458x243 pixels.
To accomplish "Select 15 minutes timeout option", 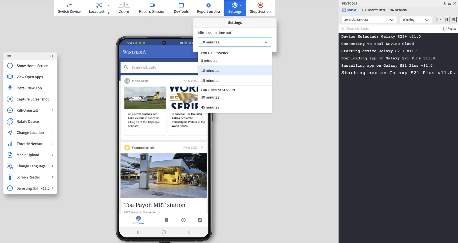I will tap(210, 81).
